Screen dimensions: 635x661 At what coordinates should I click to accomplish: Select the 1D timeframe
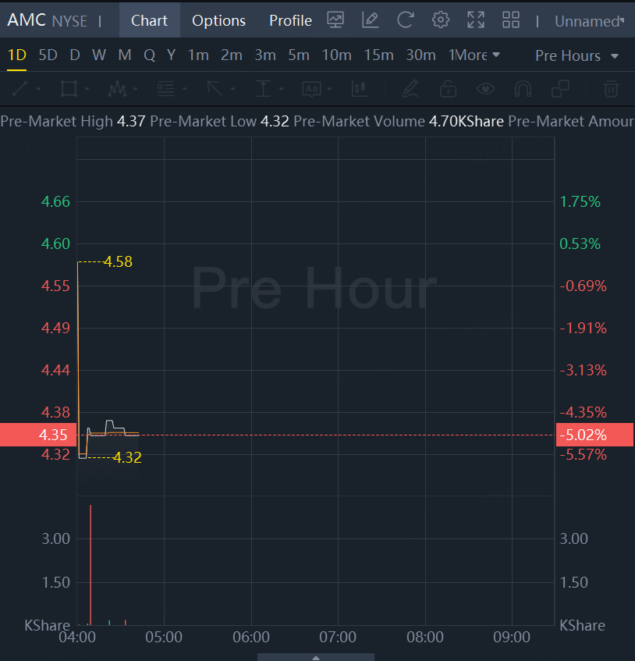tap(17, 55)
